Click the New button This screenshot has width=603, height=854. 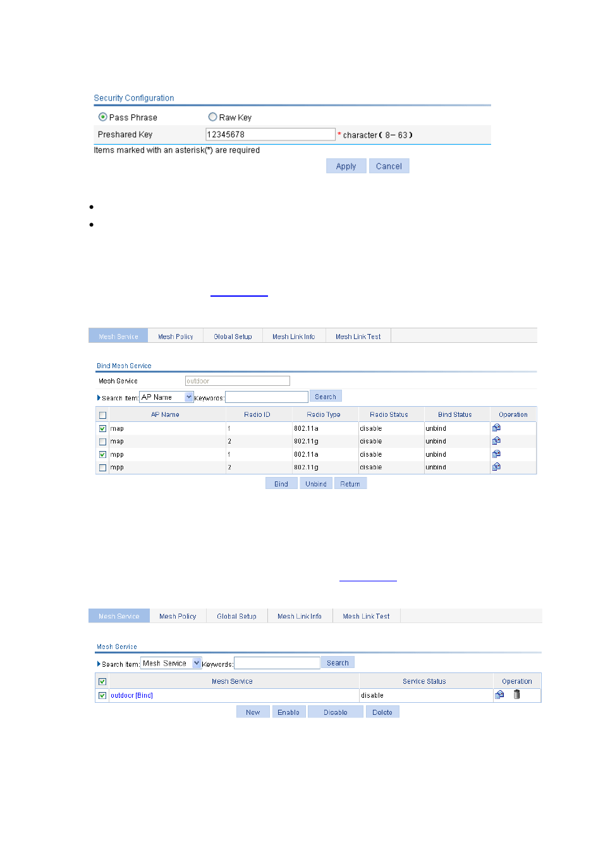click(253, 712)
